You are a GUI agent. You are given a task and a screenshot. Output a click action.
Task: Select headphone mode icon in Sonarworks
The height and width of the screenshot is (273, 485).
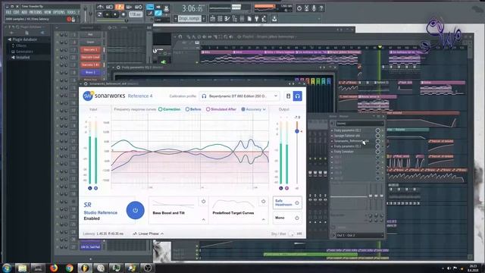(x=298, y=96)
